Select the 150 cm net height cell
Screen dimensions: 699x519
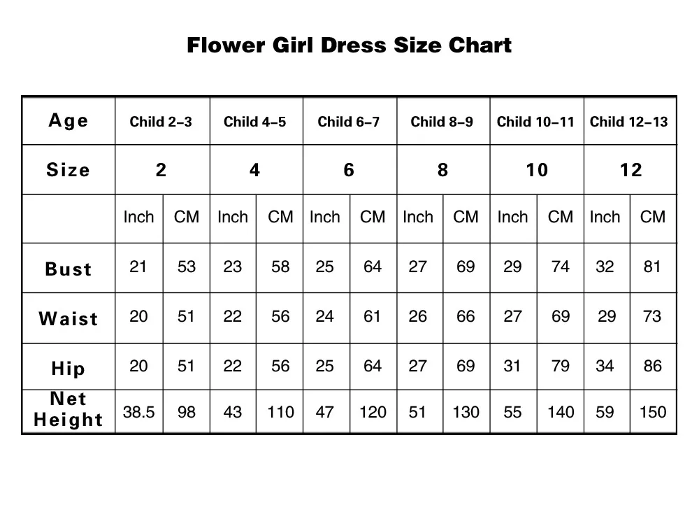[x=653, y=412]
